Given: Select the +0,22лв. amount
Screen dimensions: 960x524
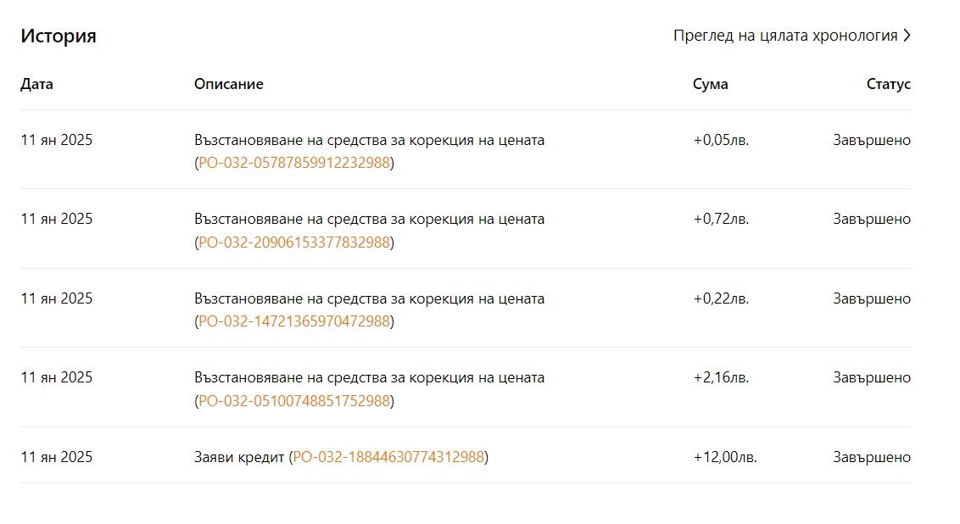Looking at the screenshot, I should click(x=721, y=298).
